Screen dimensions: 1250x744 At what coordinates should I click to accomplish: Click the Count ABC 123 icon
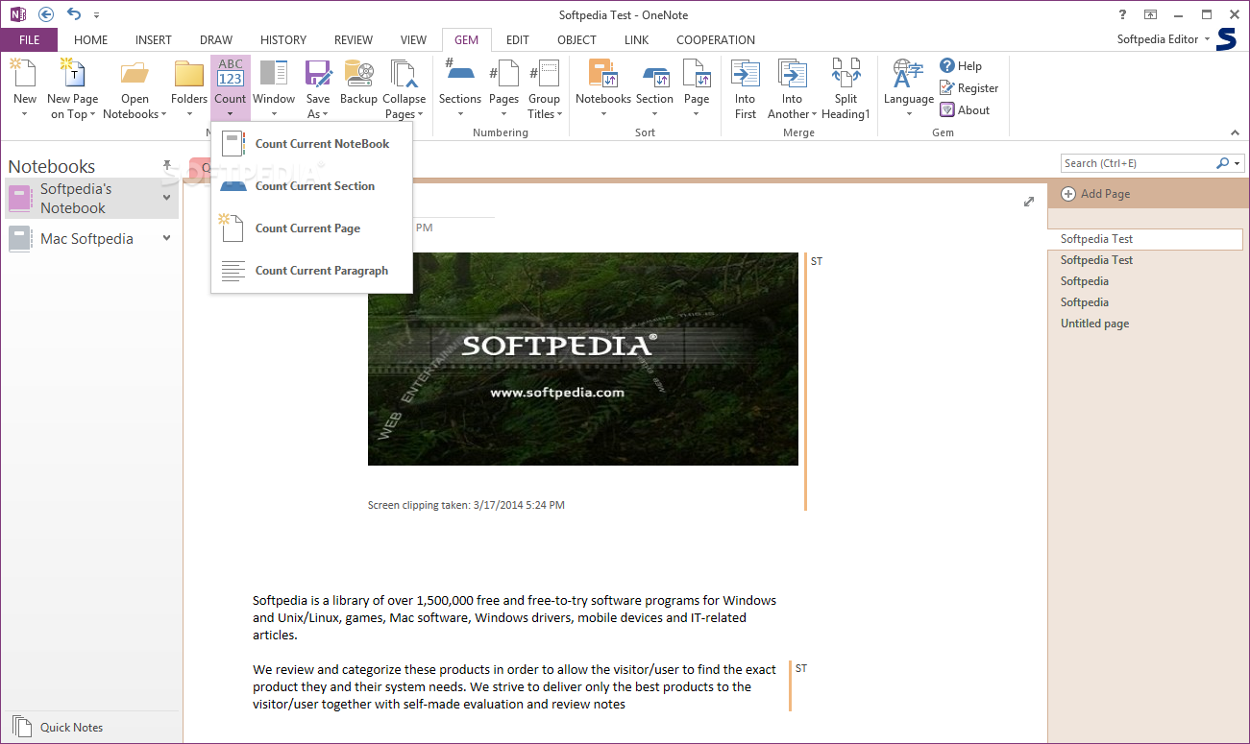231,73
